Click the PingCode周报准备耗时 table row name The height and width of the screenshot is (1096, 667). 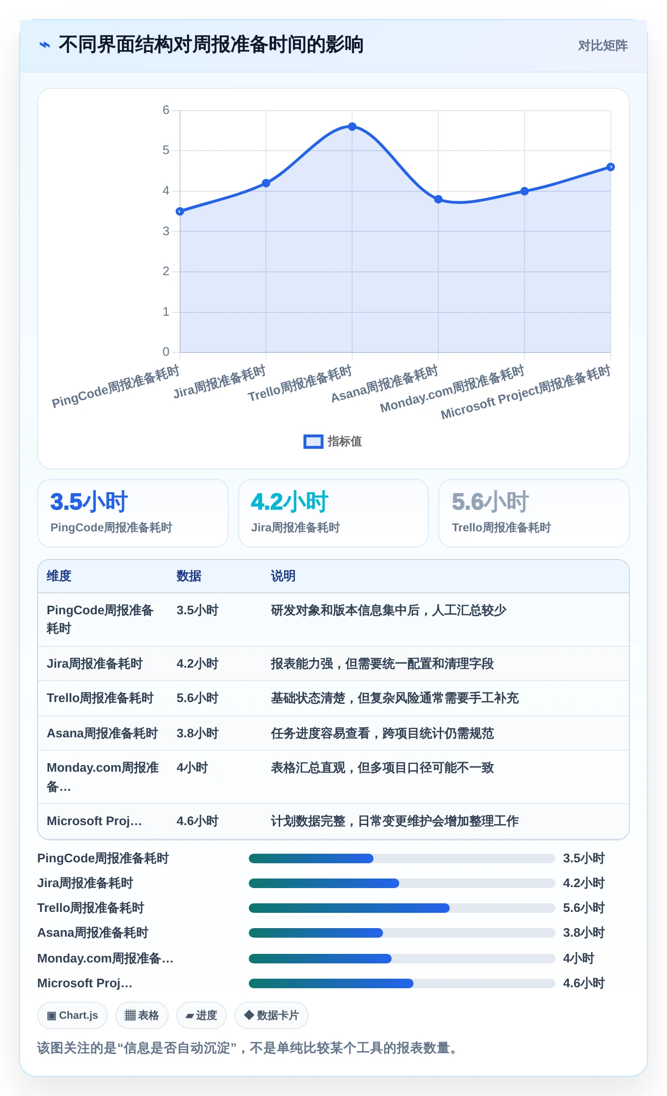pos(100,620)
